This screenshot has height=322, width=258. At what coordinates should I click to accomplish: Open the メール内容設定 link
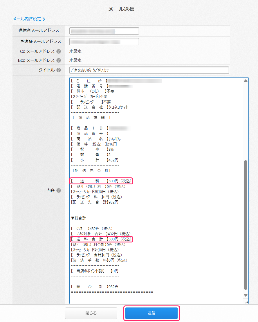29,19
